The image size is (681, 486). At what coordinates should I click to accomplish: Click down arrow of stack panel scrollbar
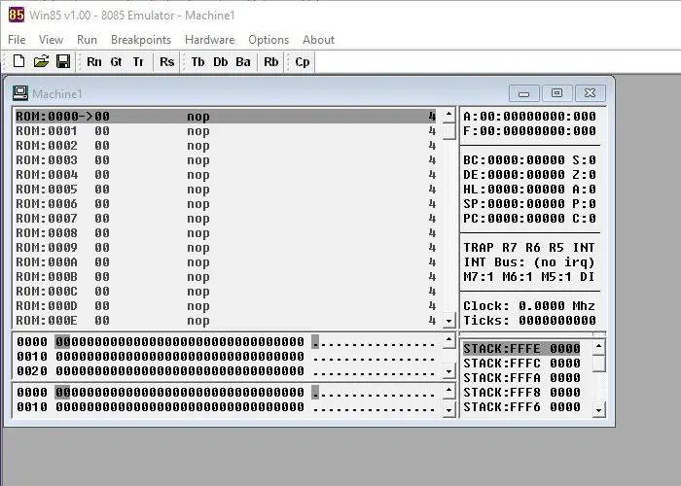(x=599, y=409)
